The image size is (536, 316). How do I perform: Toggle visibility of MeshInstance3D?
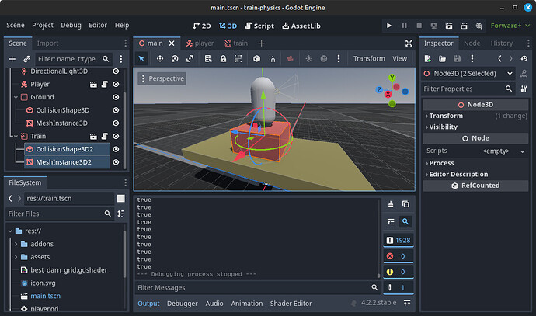pos(116,123)
